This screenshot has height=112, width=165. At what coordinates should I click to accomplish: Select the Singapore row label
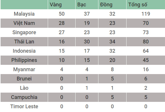pos(24,32)
